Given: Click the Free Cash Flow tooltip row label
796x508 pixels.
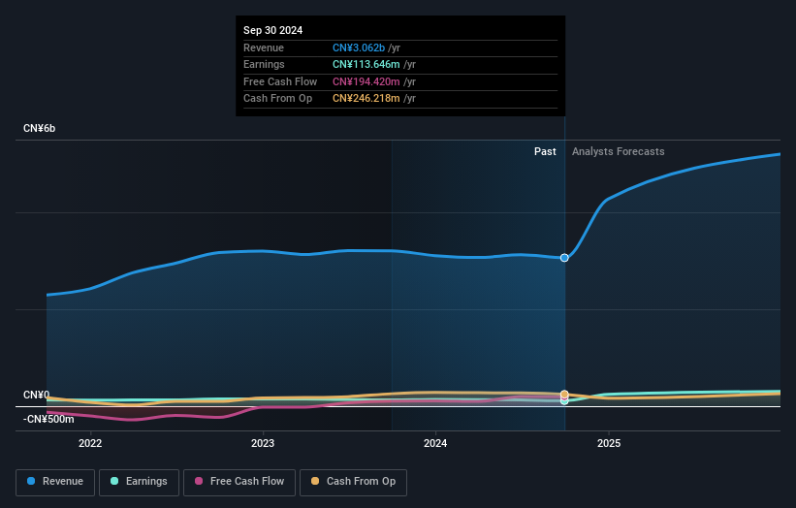Looking at the screenshot, I should (x=280, y=81).
